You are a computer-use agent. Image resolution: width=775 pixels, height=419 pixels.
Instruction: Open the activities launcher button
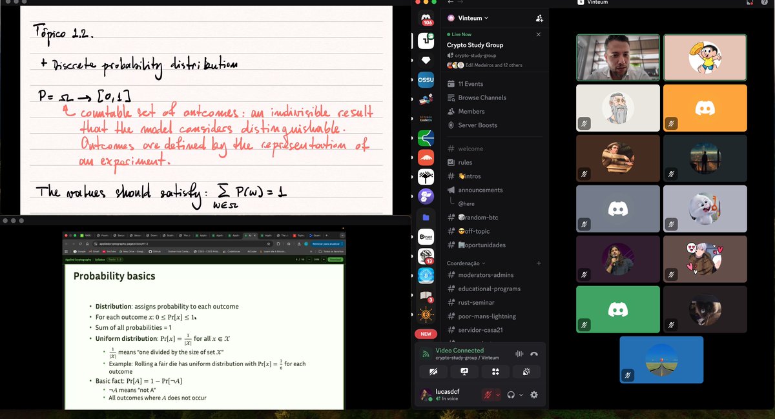tap(495, 372)
